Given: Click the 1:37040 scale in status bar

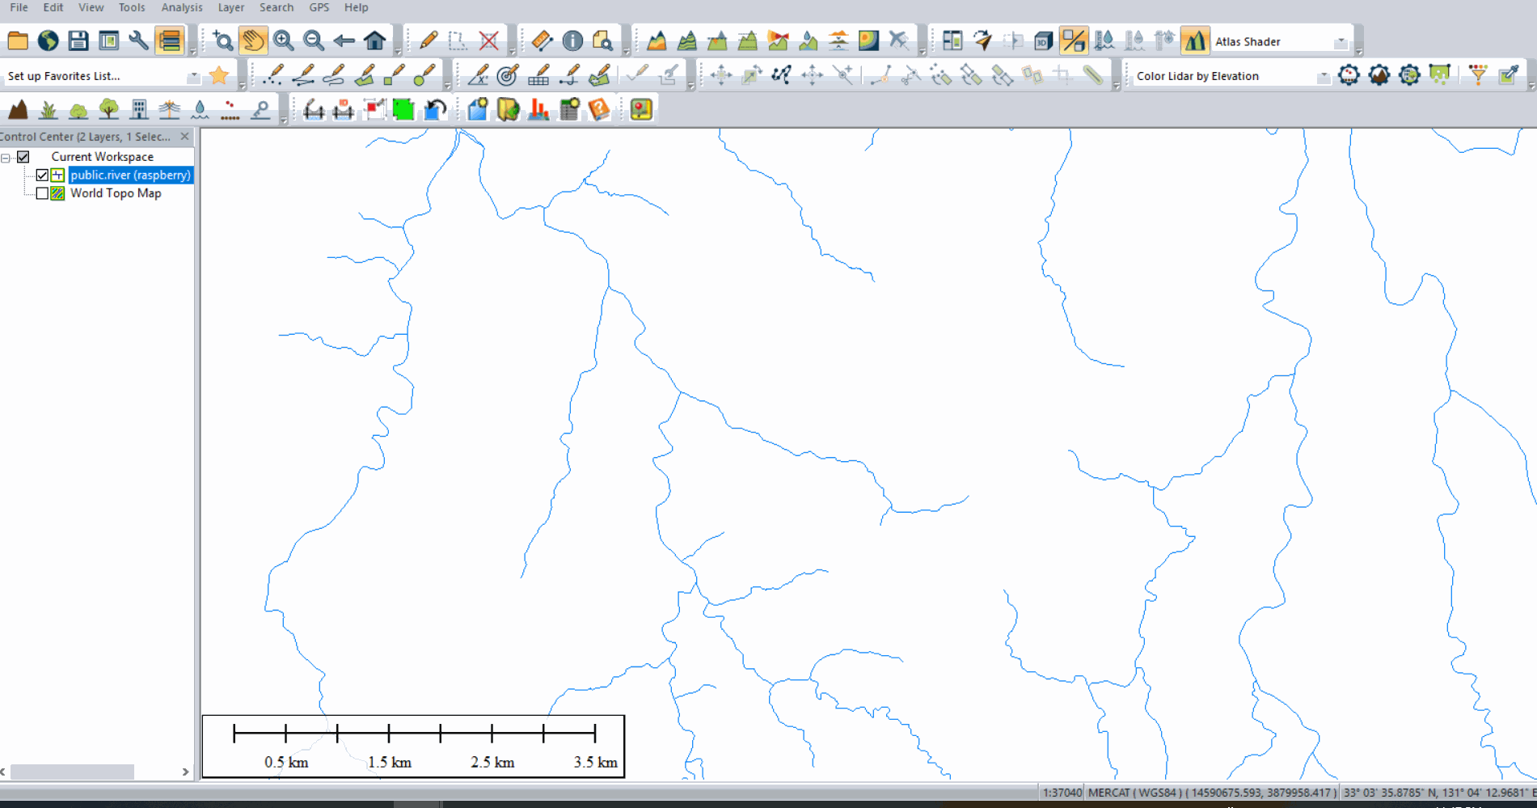Looking at the screenshot, I should point(1062,793).
